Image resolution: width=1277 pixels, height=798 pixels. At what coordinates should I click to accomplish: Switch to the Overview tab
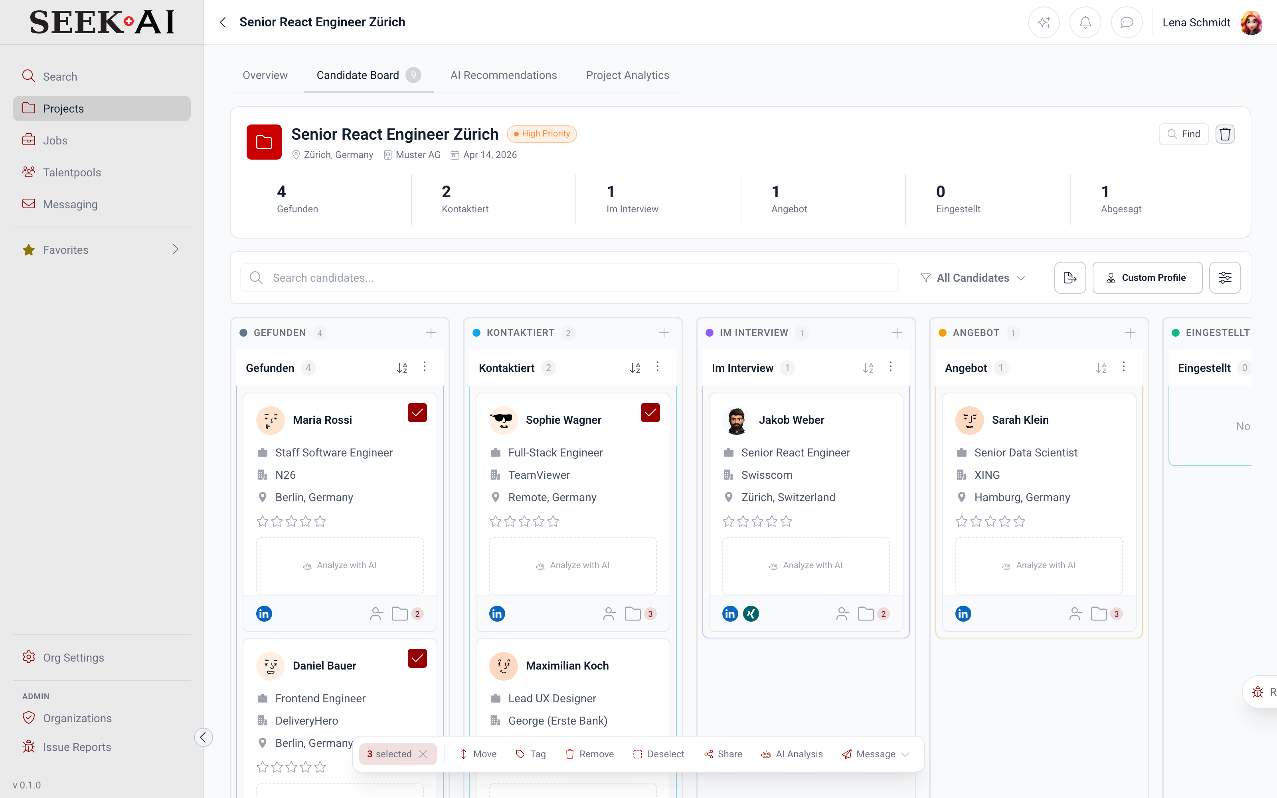(x=265, y=75)
